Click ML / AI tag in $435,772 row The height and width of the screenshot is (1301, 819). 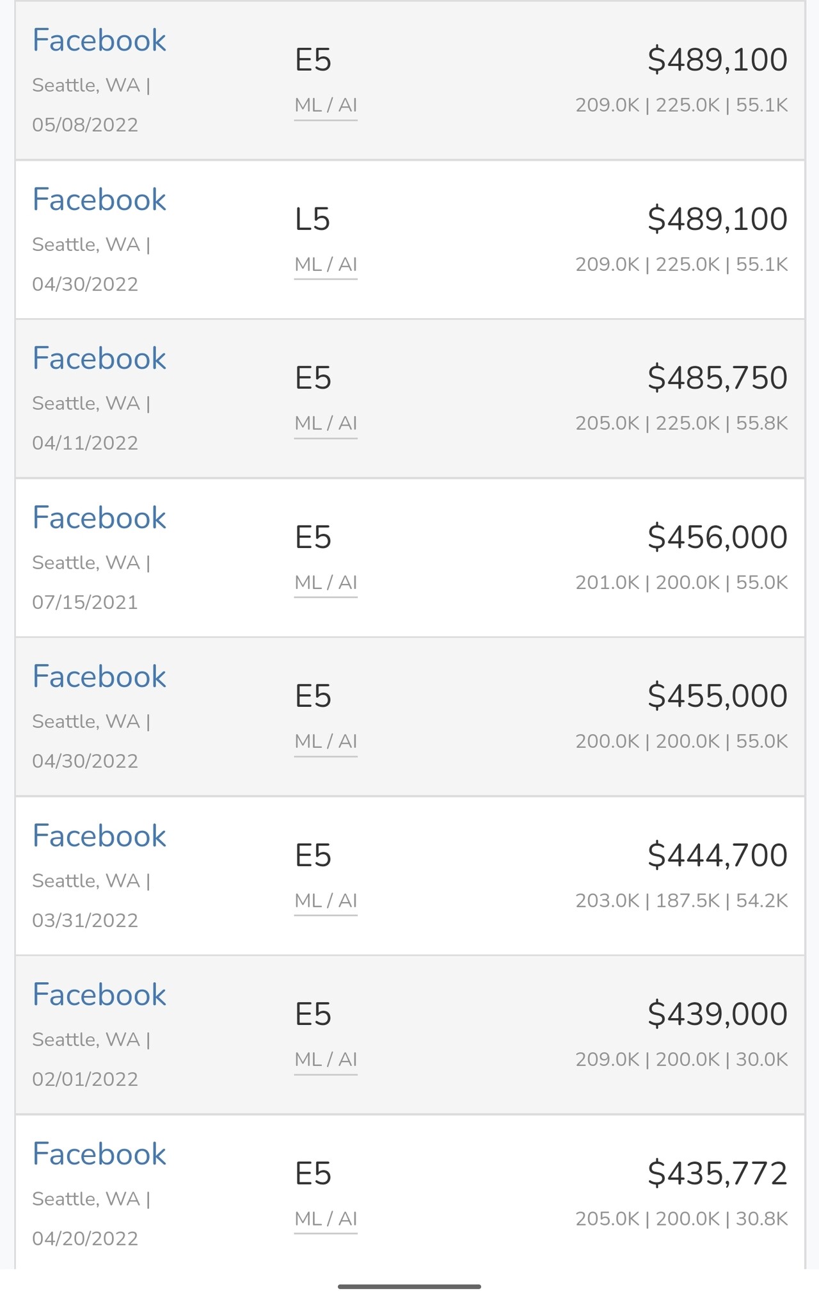coord(326,1219)
